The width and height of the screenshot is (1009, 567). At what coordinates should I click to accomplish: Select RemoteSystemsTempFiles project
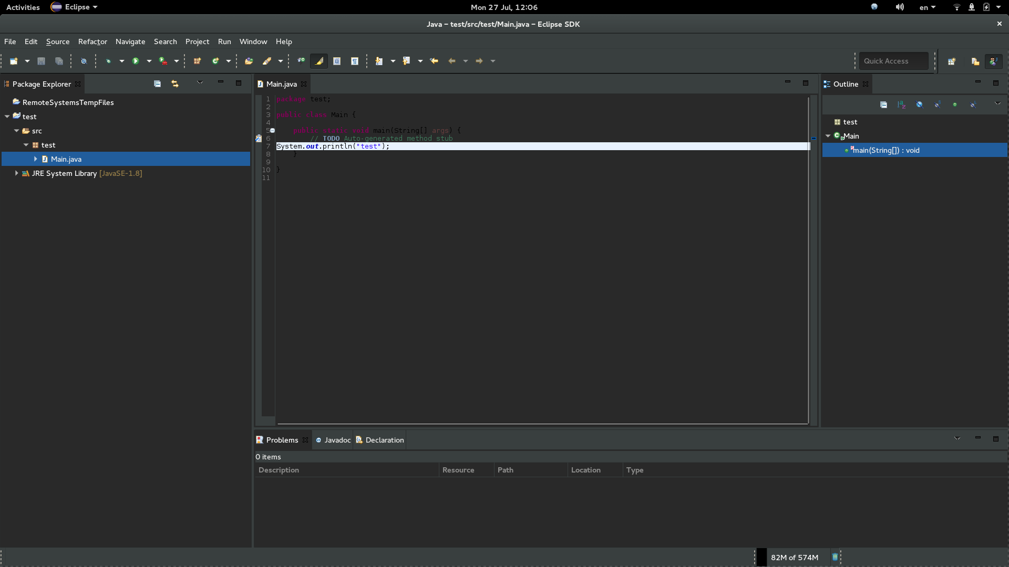(68, 102)
